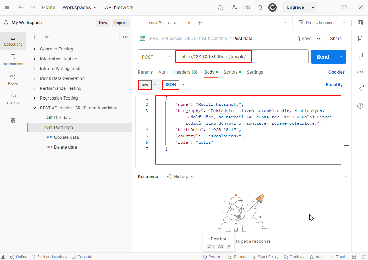Open the Send options dropdown arrow
This screenshot has width=368, height=260.
341,57
